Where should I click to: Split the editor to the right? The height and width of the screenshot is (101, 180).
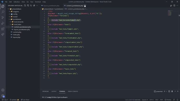174,6
